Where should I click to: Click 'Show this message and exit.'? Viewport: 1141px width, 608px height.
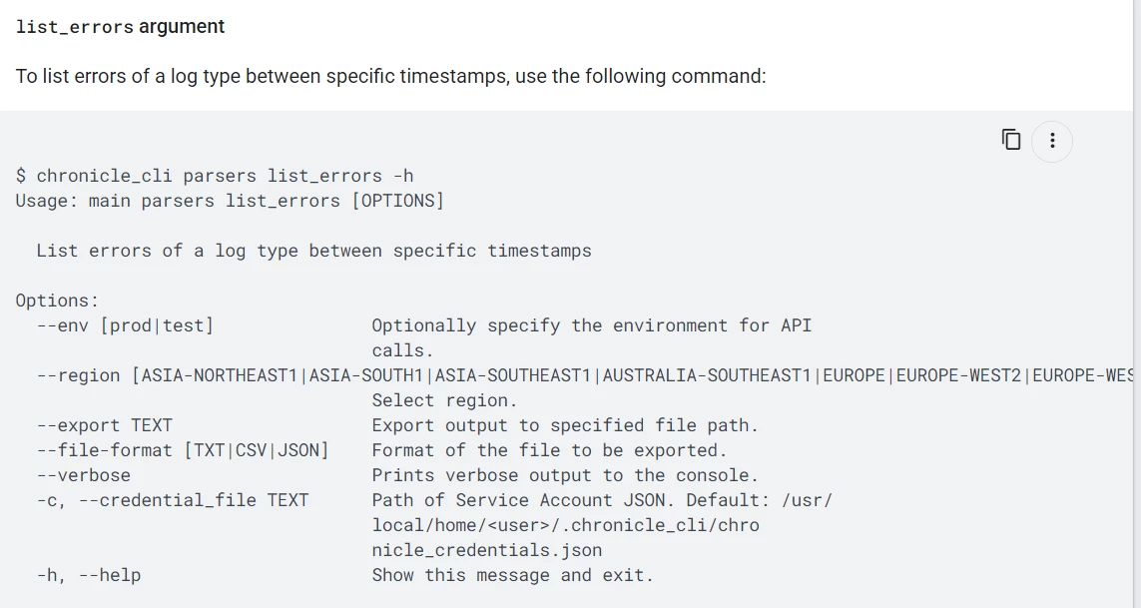(513, 575)
